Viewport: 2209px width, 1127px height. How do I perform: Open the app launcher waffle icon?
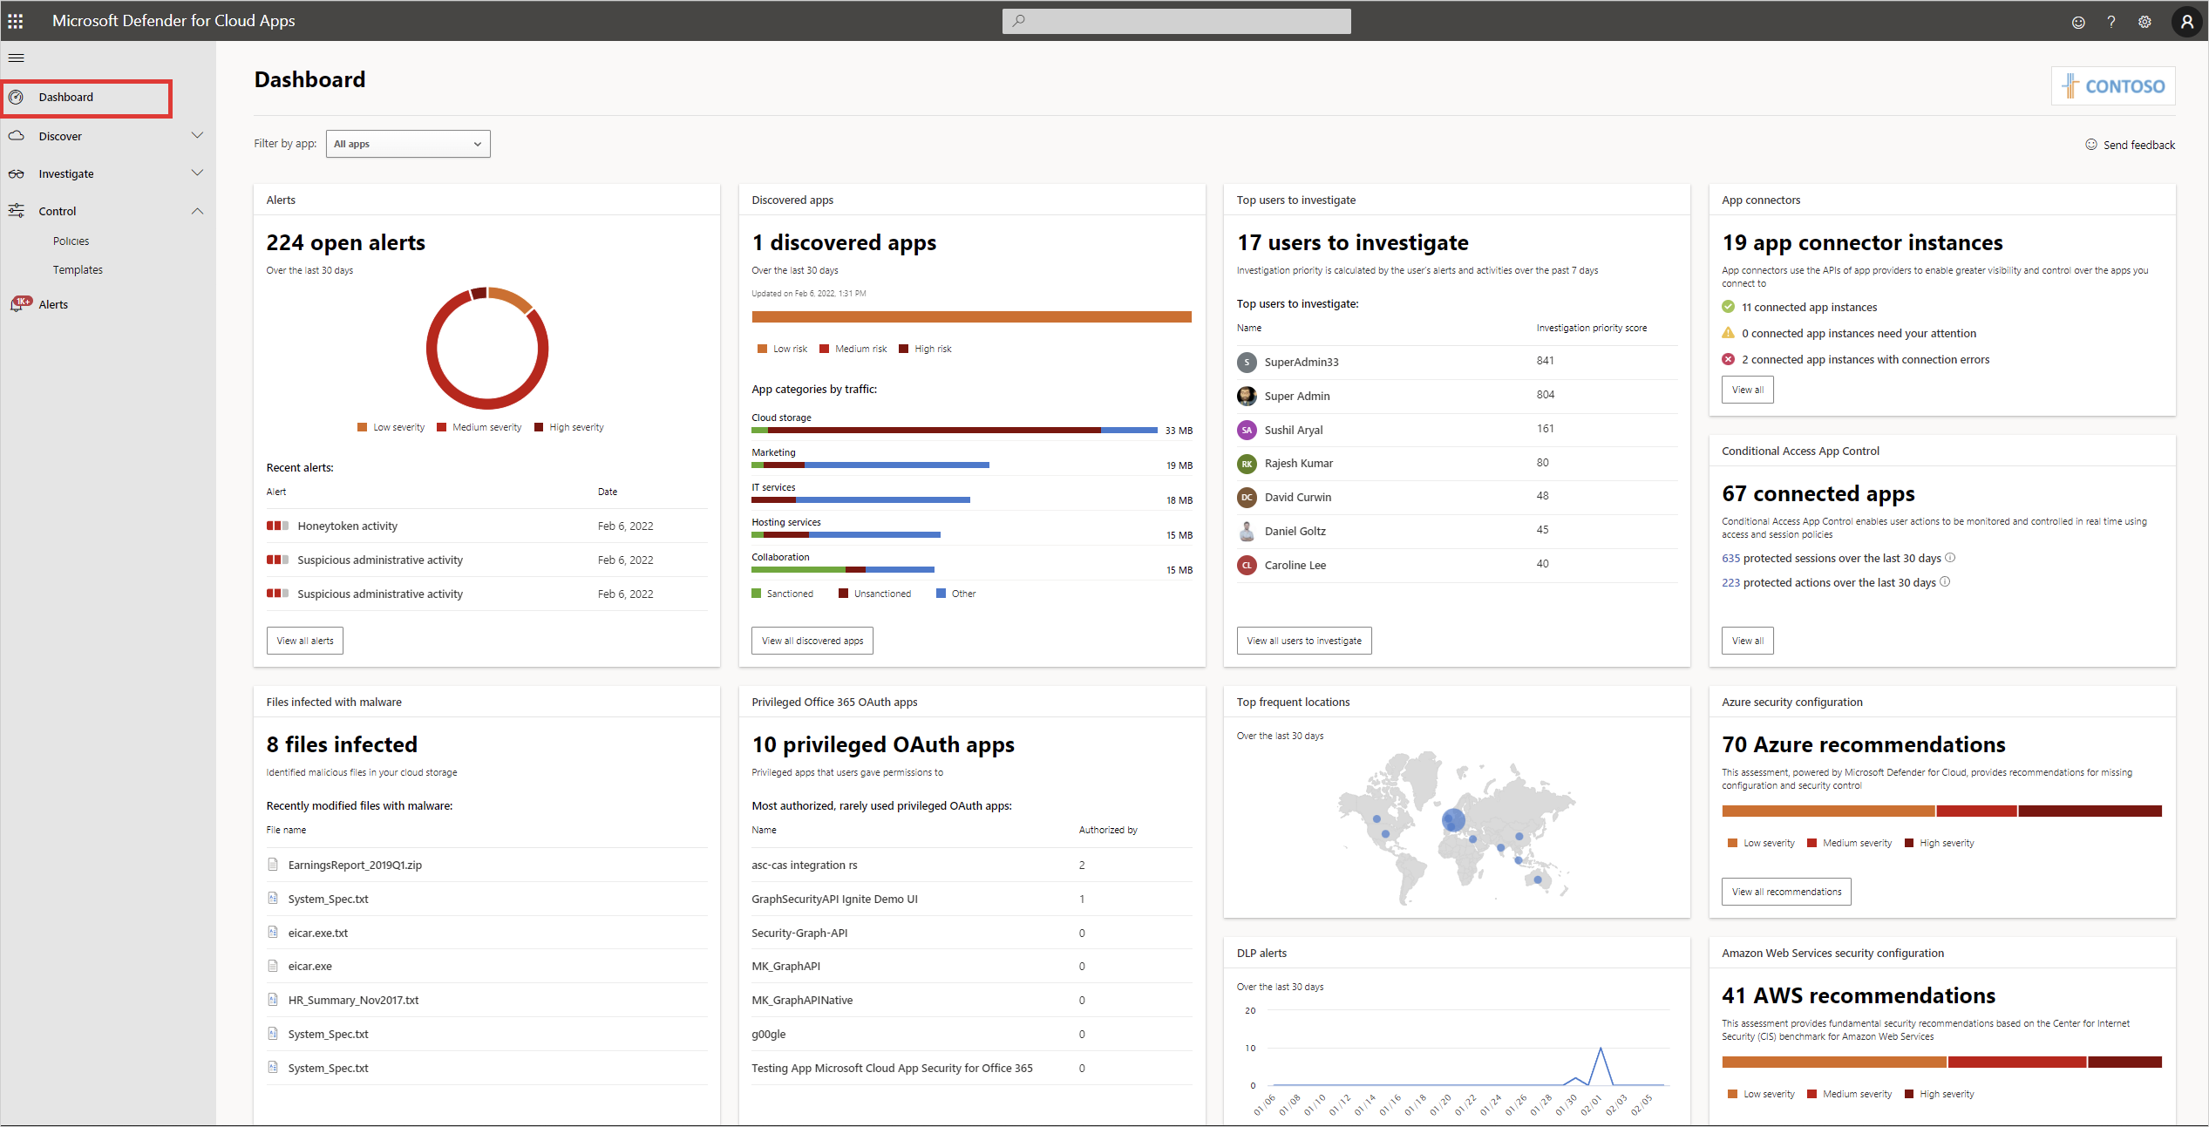pos(16,21)
